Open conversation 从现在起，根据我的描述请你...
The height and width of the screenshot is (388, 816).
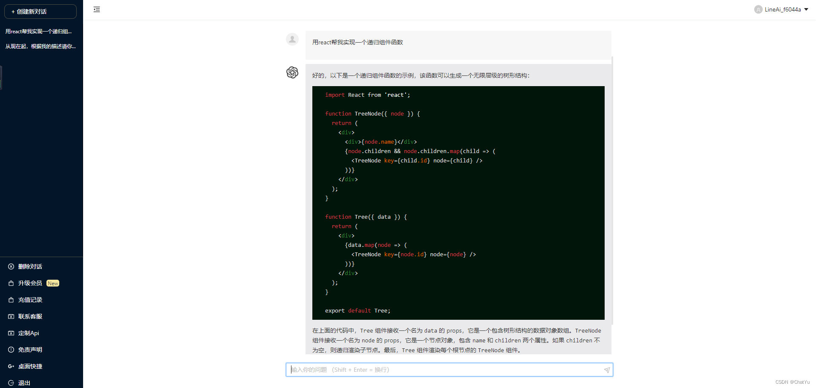click(x=41, y=46)
